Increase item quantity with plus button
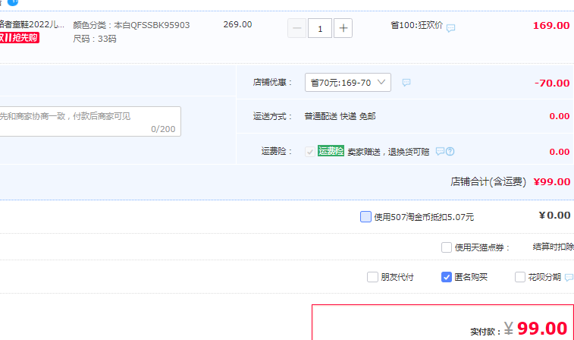The height and width of the screenshot is (340, 574). click(x=343, y=28)
